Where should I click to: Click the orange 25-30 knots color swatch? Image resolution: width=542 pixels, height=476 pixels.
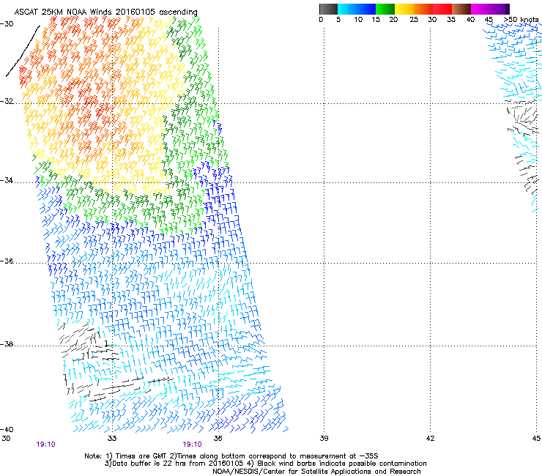click(x=423, y=9)
